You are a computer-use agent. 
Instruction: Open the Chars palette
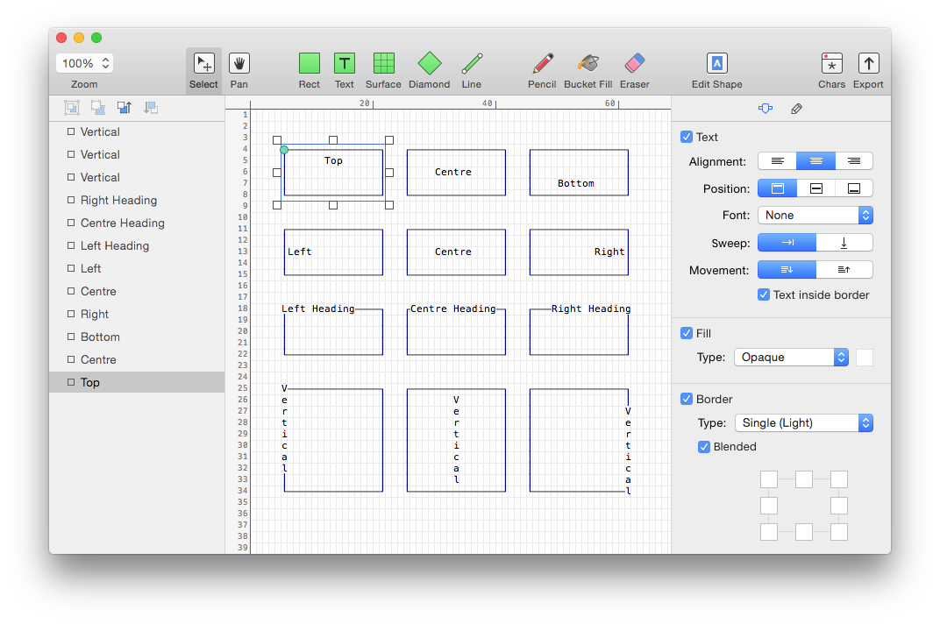coord(831,64)
